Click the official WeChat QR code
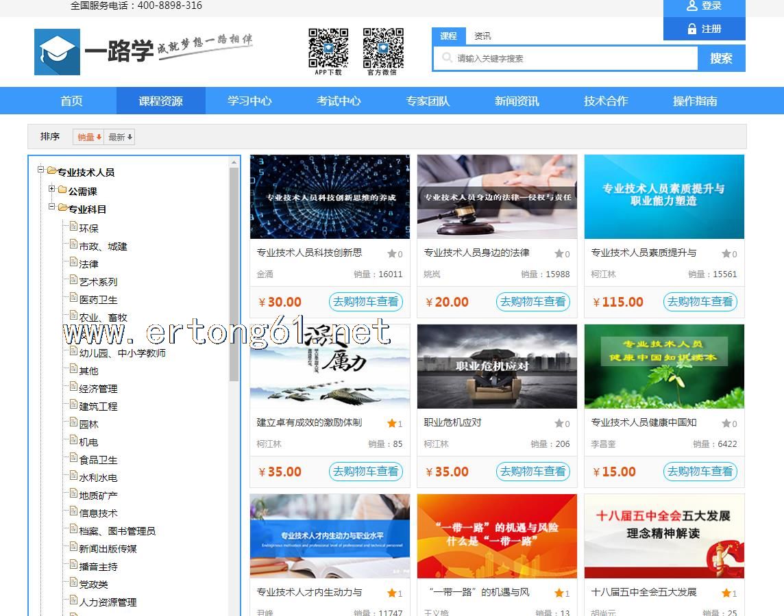The width and height of the screenshot is (784, 616). (382, 47)
